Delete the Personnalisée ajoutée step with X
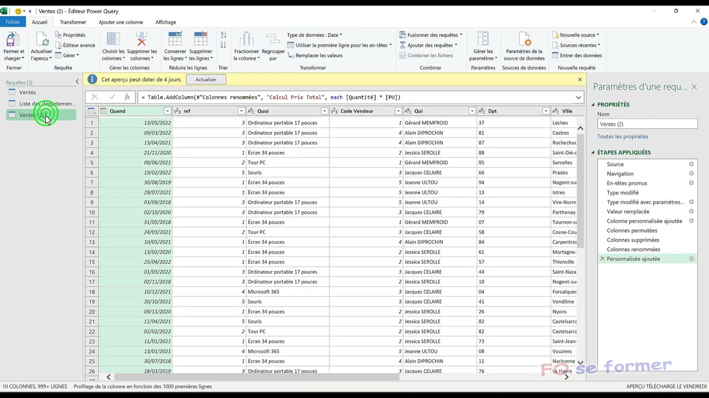 tap(602, 259)
